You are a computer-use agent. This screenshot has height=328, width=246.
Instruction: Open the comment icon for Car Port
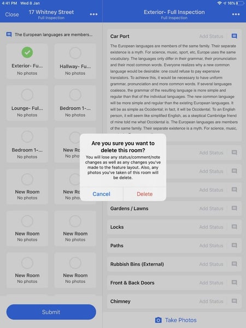click(235, 36)
